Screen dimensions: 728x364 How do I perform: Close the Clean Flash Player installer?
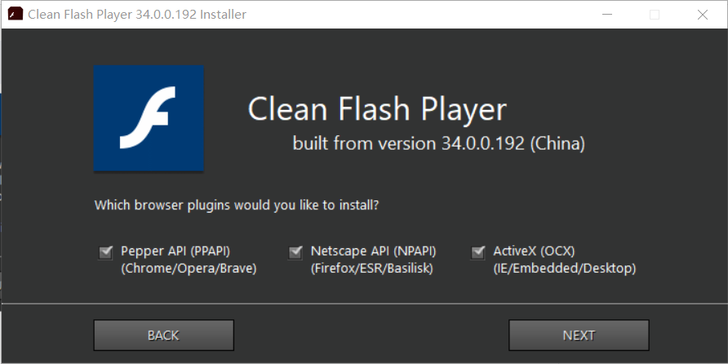coord(702,15)
